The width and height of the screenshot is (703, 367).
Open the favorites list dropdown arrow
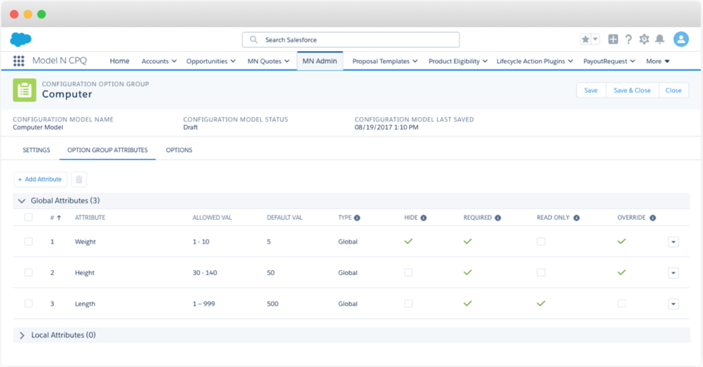(595, 40)
